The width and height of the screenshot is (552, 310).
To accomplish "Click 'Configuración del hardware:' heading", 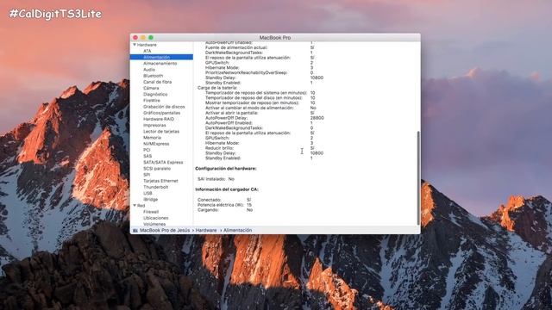I will tap(226, 169).
